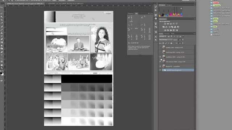The width and height of the screenshot is (232, 130).
Task: Hide the third layer in Layers panel
Action: pos(160,57)
